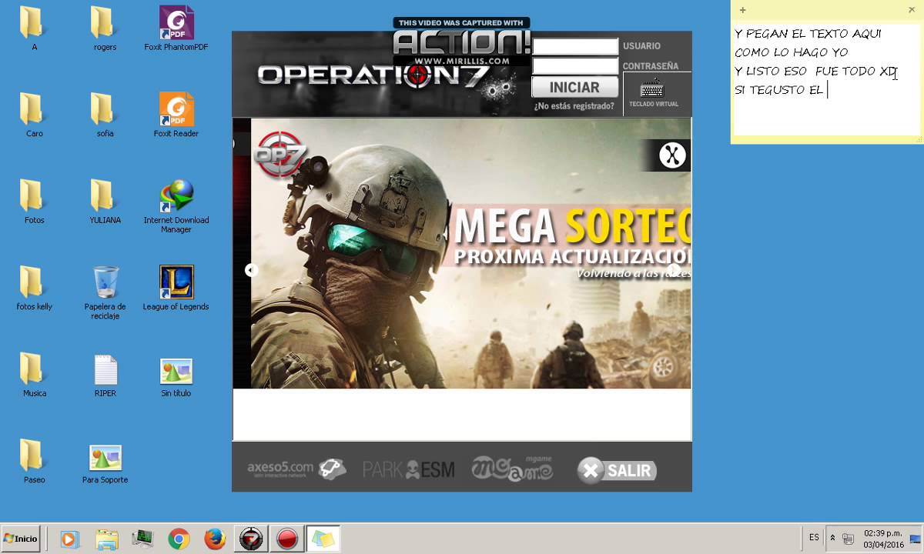Open the Musica folder
924x554 pixels.
click(34, 375)
